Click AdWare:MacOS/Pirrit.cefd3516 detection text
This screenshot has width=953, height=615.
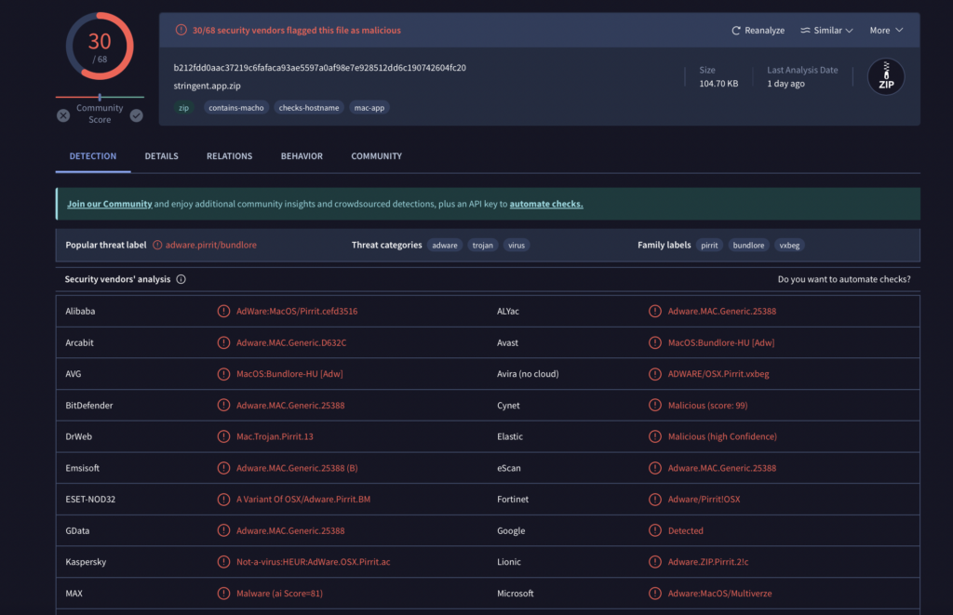pyautogui.click(x=297, y=311)
